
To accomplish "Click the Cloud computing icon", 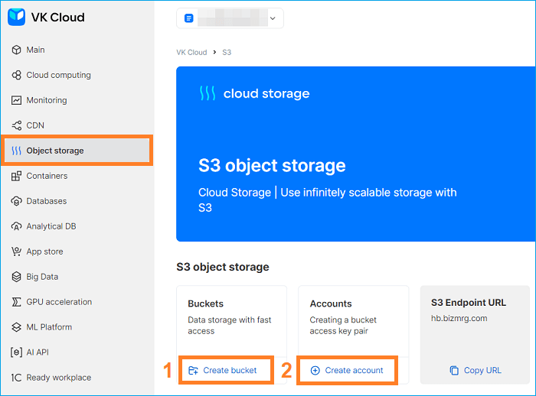I will tap(16, 75).
